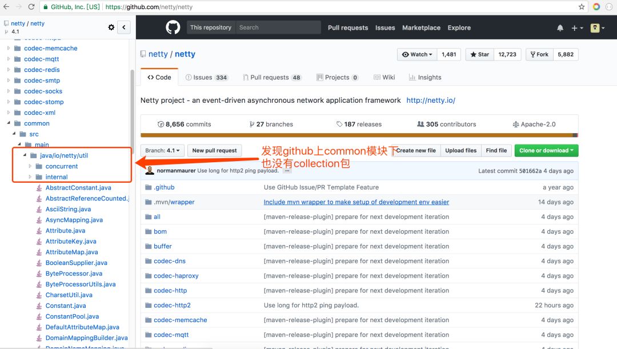Switch to the Issues tab

coord(207,77)
